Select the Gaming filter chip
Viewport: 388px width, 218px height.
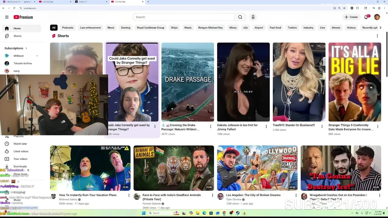(x=125, y=28)
